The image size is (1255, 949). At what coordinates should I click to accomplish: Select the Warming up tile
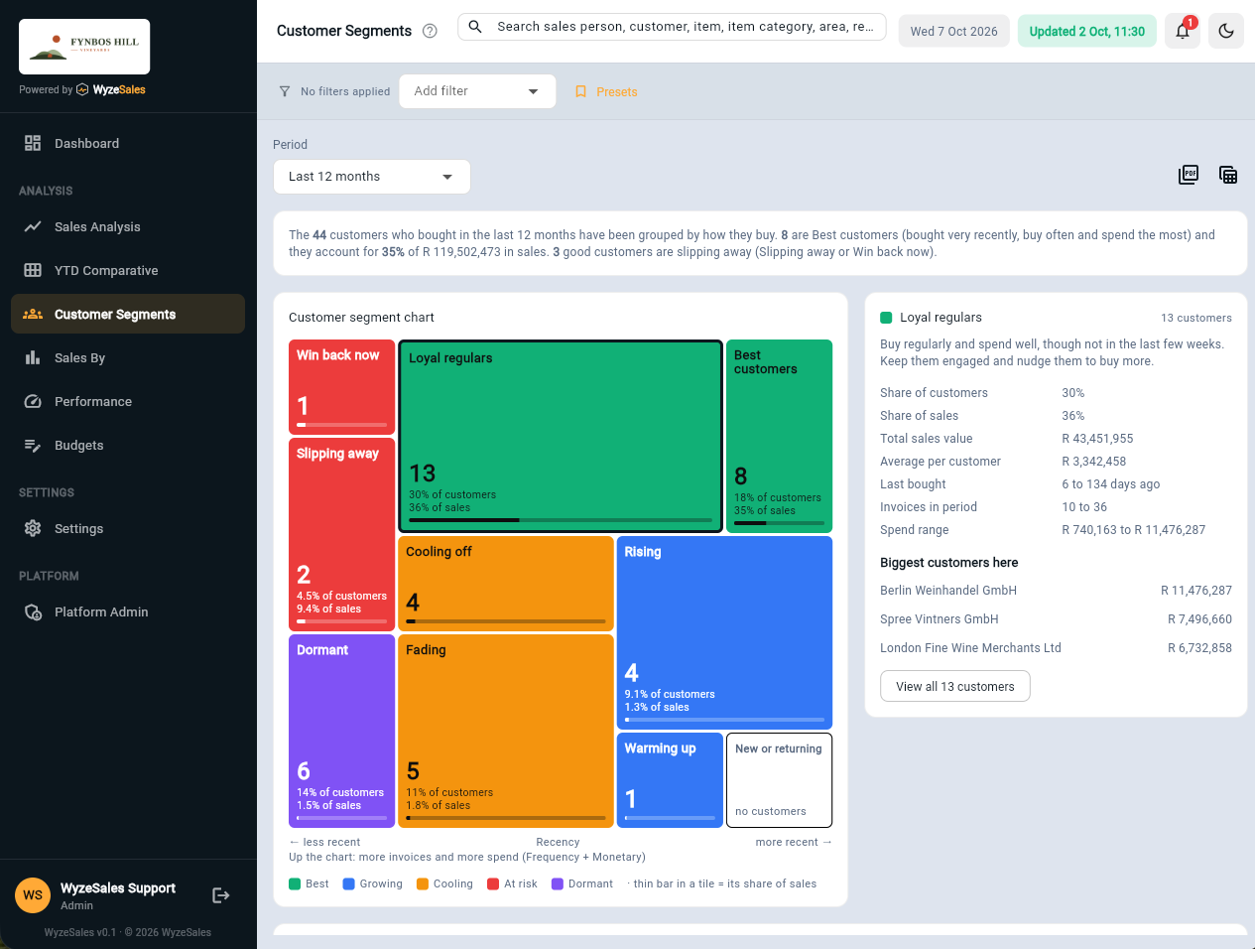click(x=670, y=779)
